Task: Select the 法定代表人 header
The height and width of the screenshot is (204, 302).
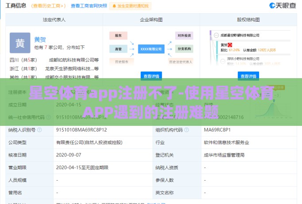Action: (x=54, y=19)
